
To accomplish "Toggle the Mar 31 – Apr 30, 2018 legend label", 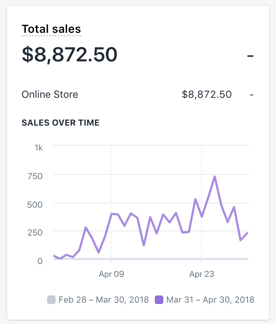I will click(210, 299).
